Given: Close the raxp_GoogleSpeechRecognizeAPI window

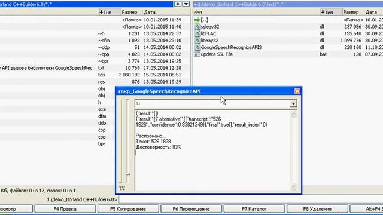Looking at the screenshot, I should point(297,91).
